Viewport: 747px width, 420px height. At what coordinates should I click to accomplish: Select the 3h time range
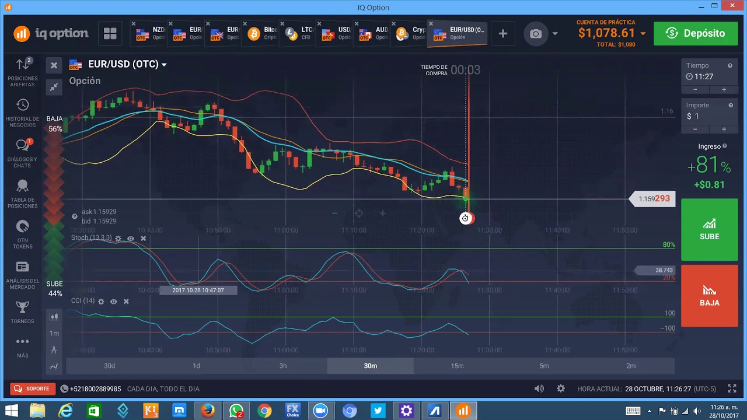tap(283, 366)
